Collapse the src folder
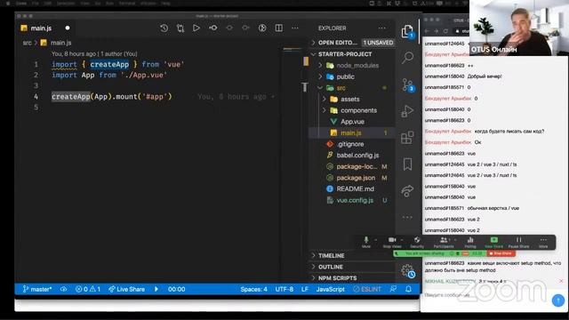 (x=352, y=88)
